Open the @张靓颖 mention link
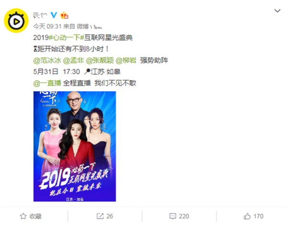The height and width of the screenshot is (226, 288). (x=99, y=60)
